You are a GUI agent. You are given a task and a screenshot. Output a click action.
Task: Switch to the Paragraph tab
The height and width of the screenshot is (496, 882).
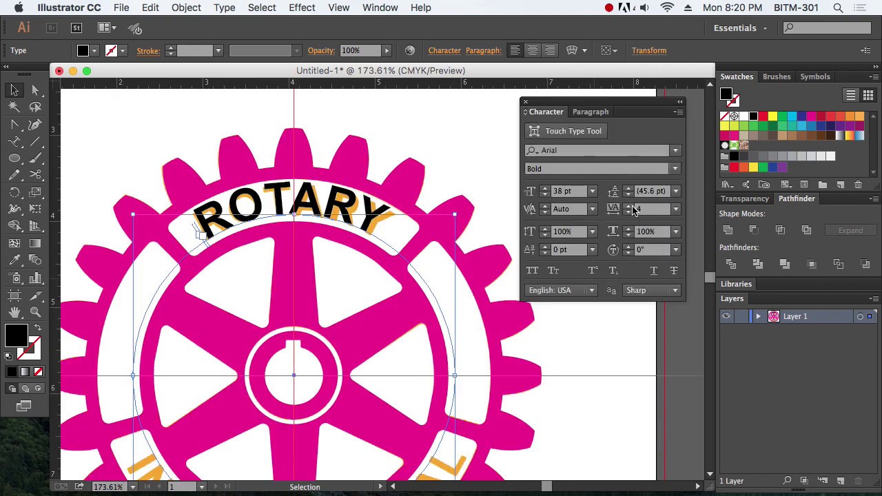click(591, 112)
